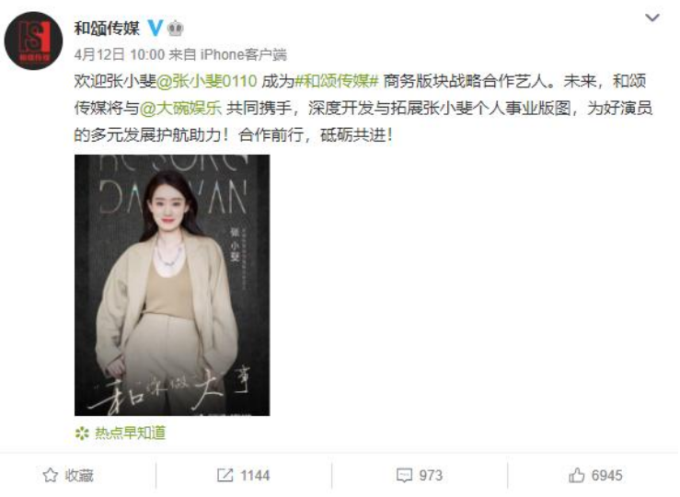The height and width of the screenshot is (497, 680).
Task: Open the 4月12日 10:00 timestamp link
Action: tap(120, 54)
